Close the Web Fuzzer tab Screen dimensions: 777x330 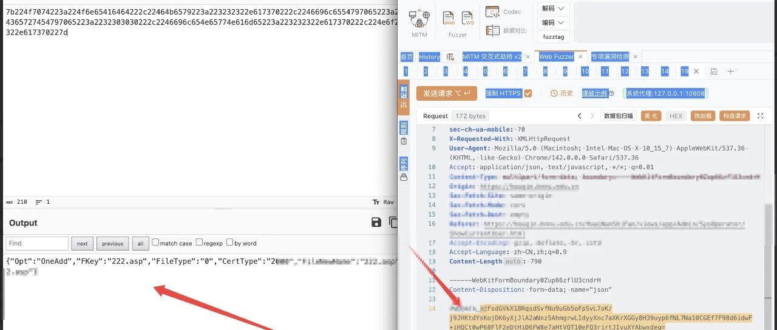(579, 56)
